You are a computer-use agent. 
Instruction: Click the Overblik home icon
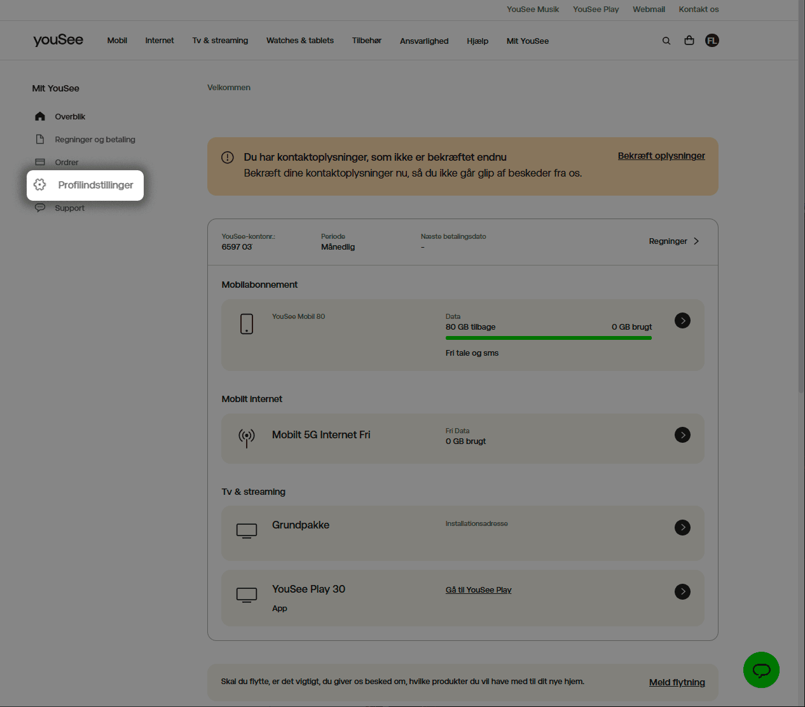pos(40,116)
